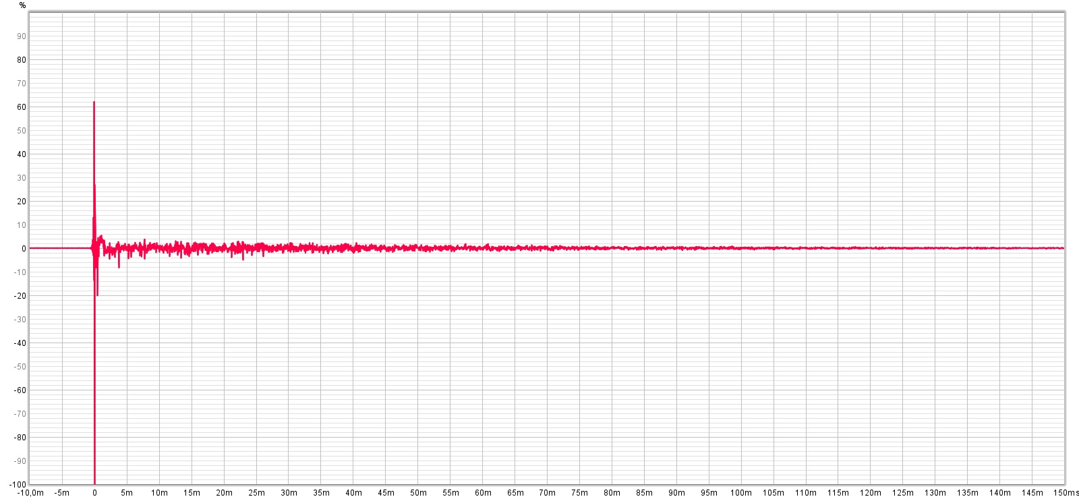Click the -10,0m label at axis start
The image size is (1079, 501).
(30, 493)
